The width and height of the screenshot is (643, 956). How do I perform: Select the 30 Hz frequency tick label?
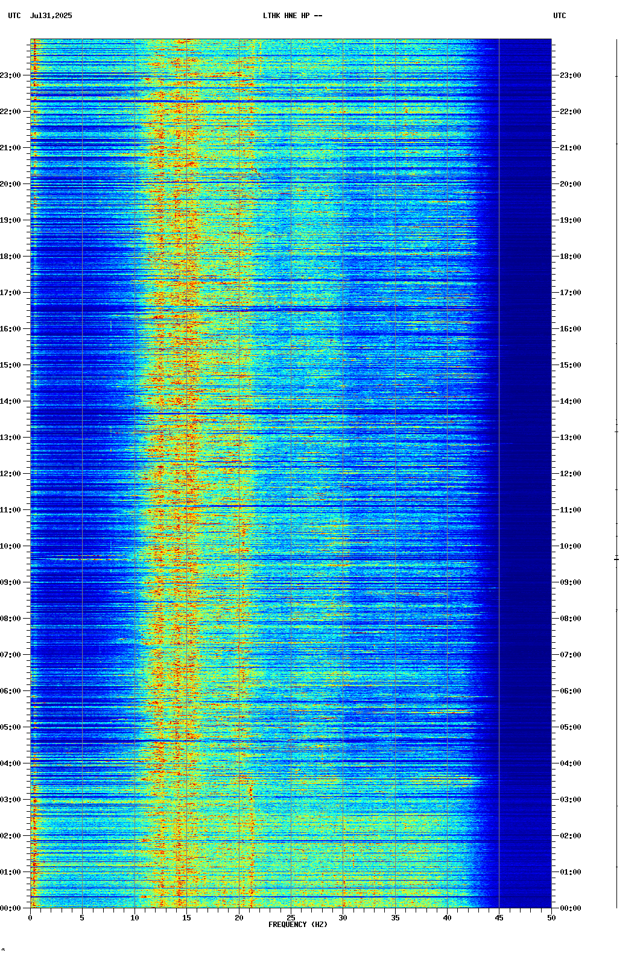[x=343, y=918]
